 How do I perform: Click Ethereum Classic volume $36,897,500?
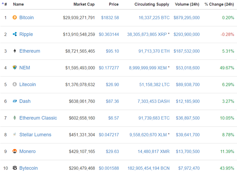click(x=188, y=118)
